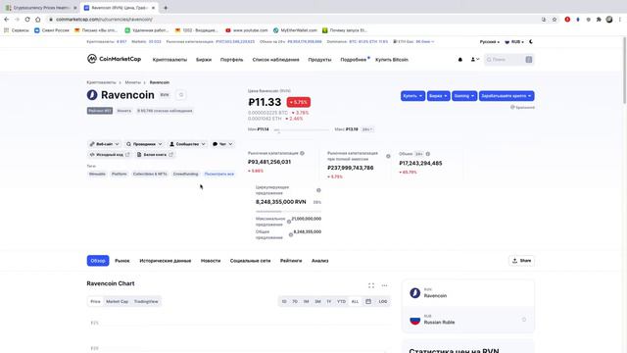Switch to the Новости tab
The height and width of the screenshot is (353, 627).
click(211, 261)
